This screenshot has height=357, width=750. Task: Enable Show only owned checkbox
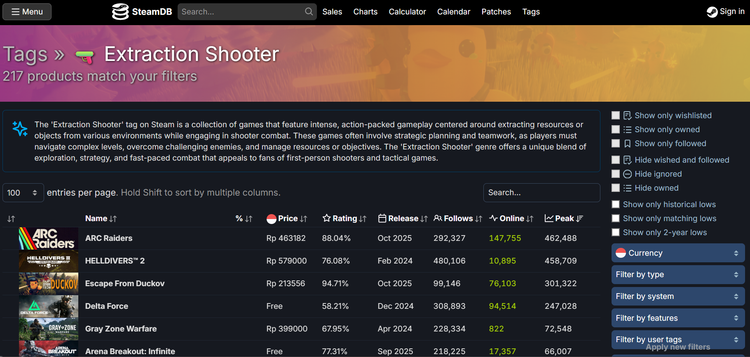coord(616,129)
